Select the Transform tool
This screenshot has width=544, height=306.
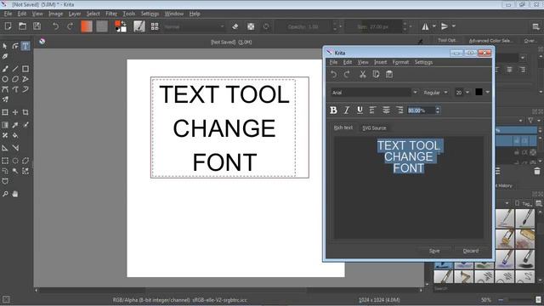tap(5, 112)
